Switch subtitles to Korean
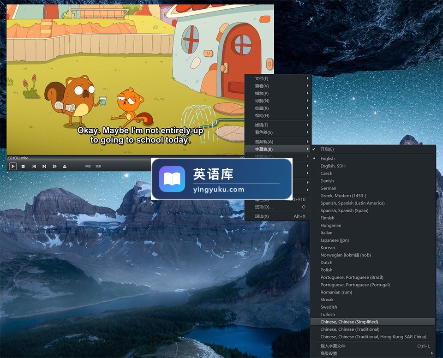 pyautogui.click(x=373, y=248)
